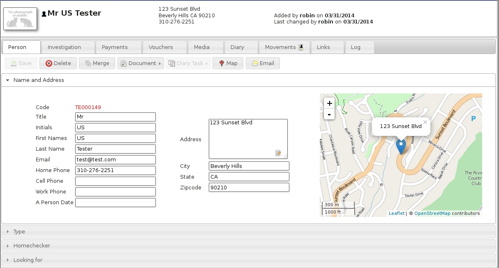This screenshot has height=268, width=499.
Task: Expand the Type section
Action: click(x=19, y=232)
